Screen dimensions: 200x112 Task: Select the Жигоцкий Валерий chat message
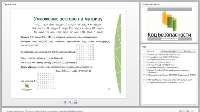(x=159, y=65)
